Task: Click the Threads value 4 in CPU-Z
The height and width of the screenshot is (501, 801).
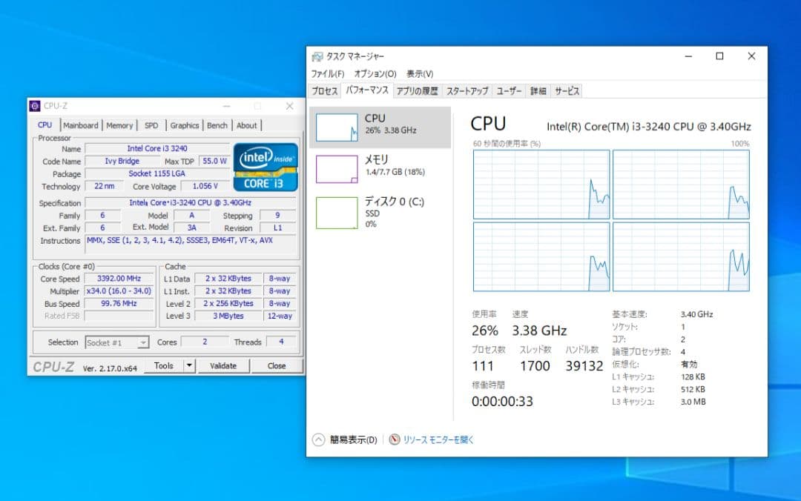Action: coord(281,342)
